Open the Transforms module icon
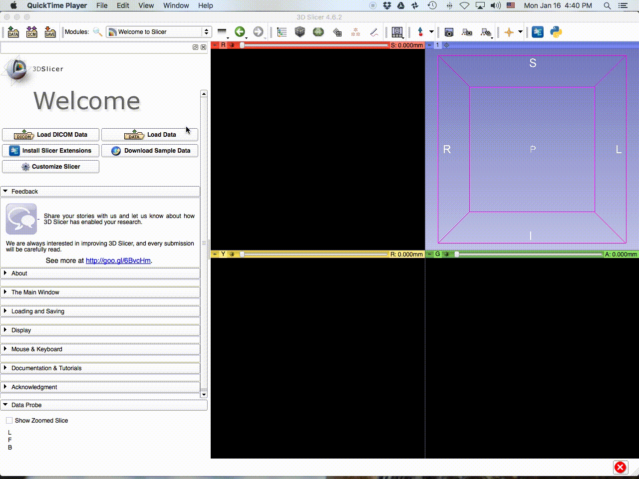Screen dimensions: 639x479 pyautogui.click(x=337, y=32)
